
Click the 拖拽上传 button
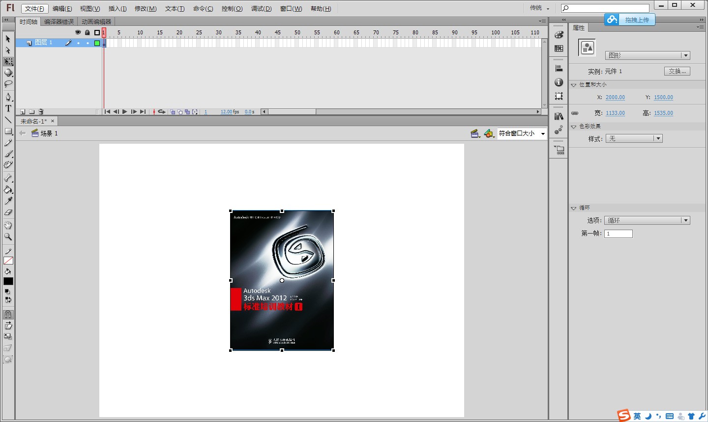[630, 20]
